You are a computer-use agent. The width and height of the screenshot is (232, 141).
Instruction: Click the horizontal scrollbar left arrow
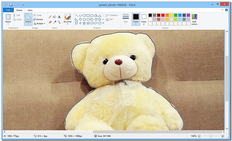pyautogui.click(x=5, y=132)
